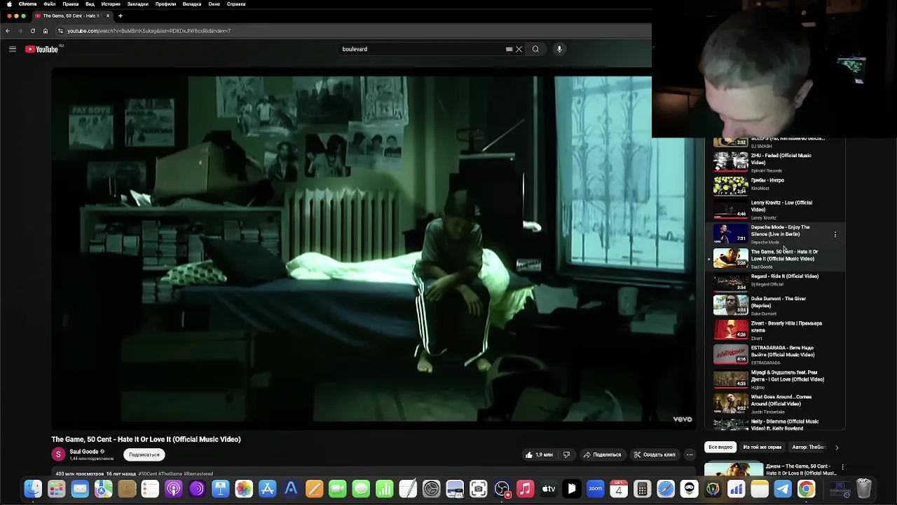This screenshot has height=505, width=897.
Task: Open Photos app from the Dock
Action: point(244,489)
